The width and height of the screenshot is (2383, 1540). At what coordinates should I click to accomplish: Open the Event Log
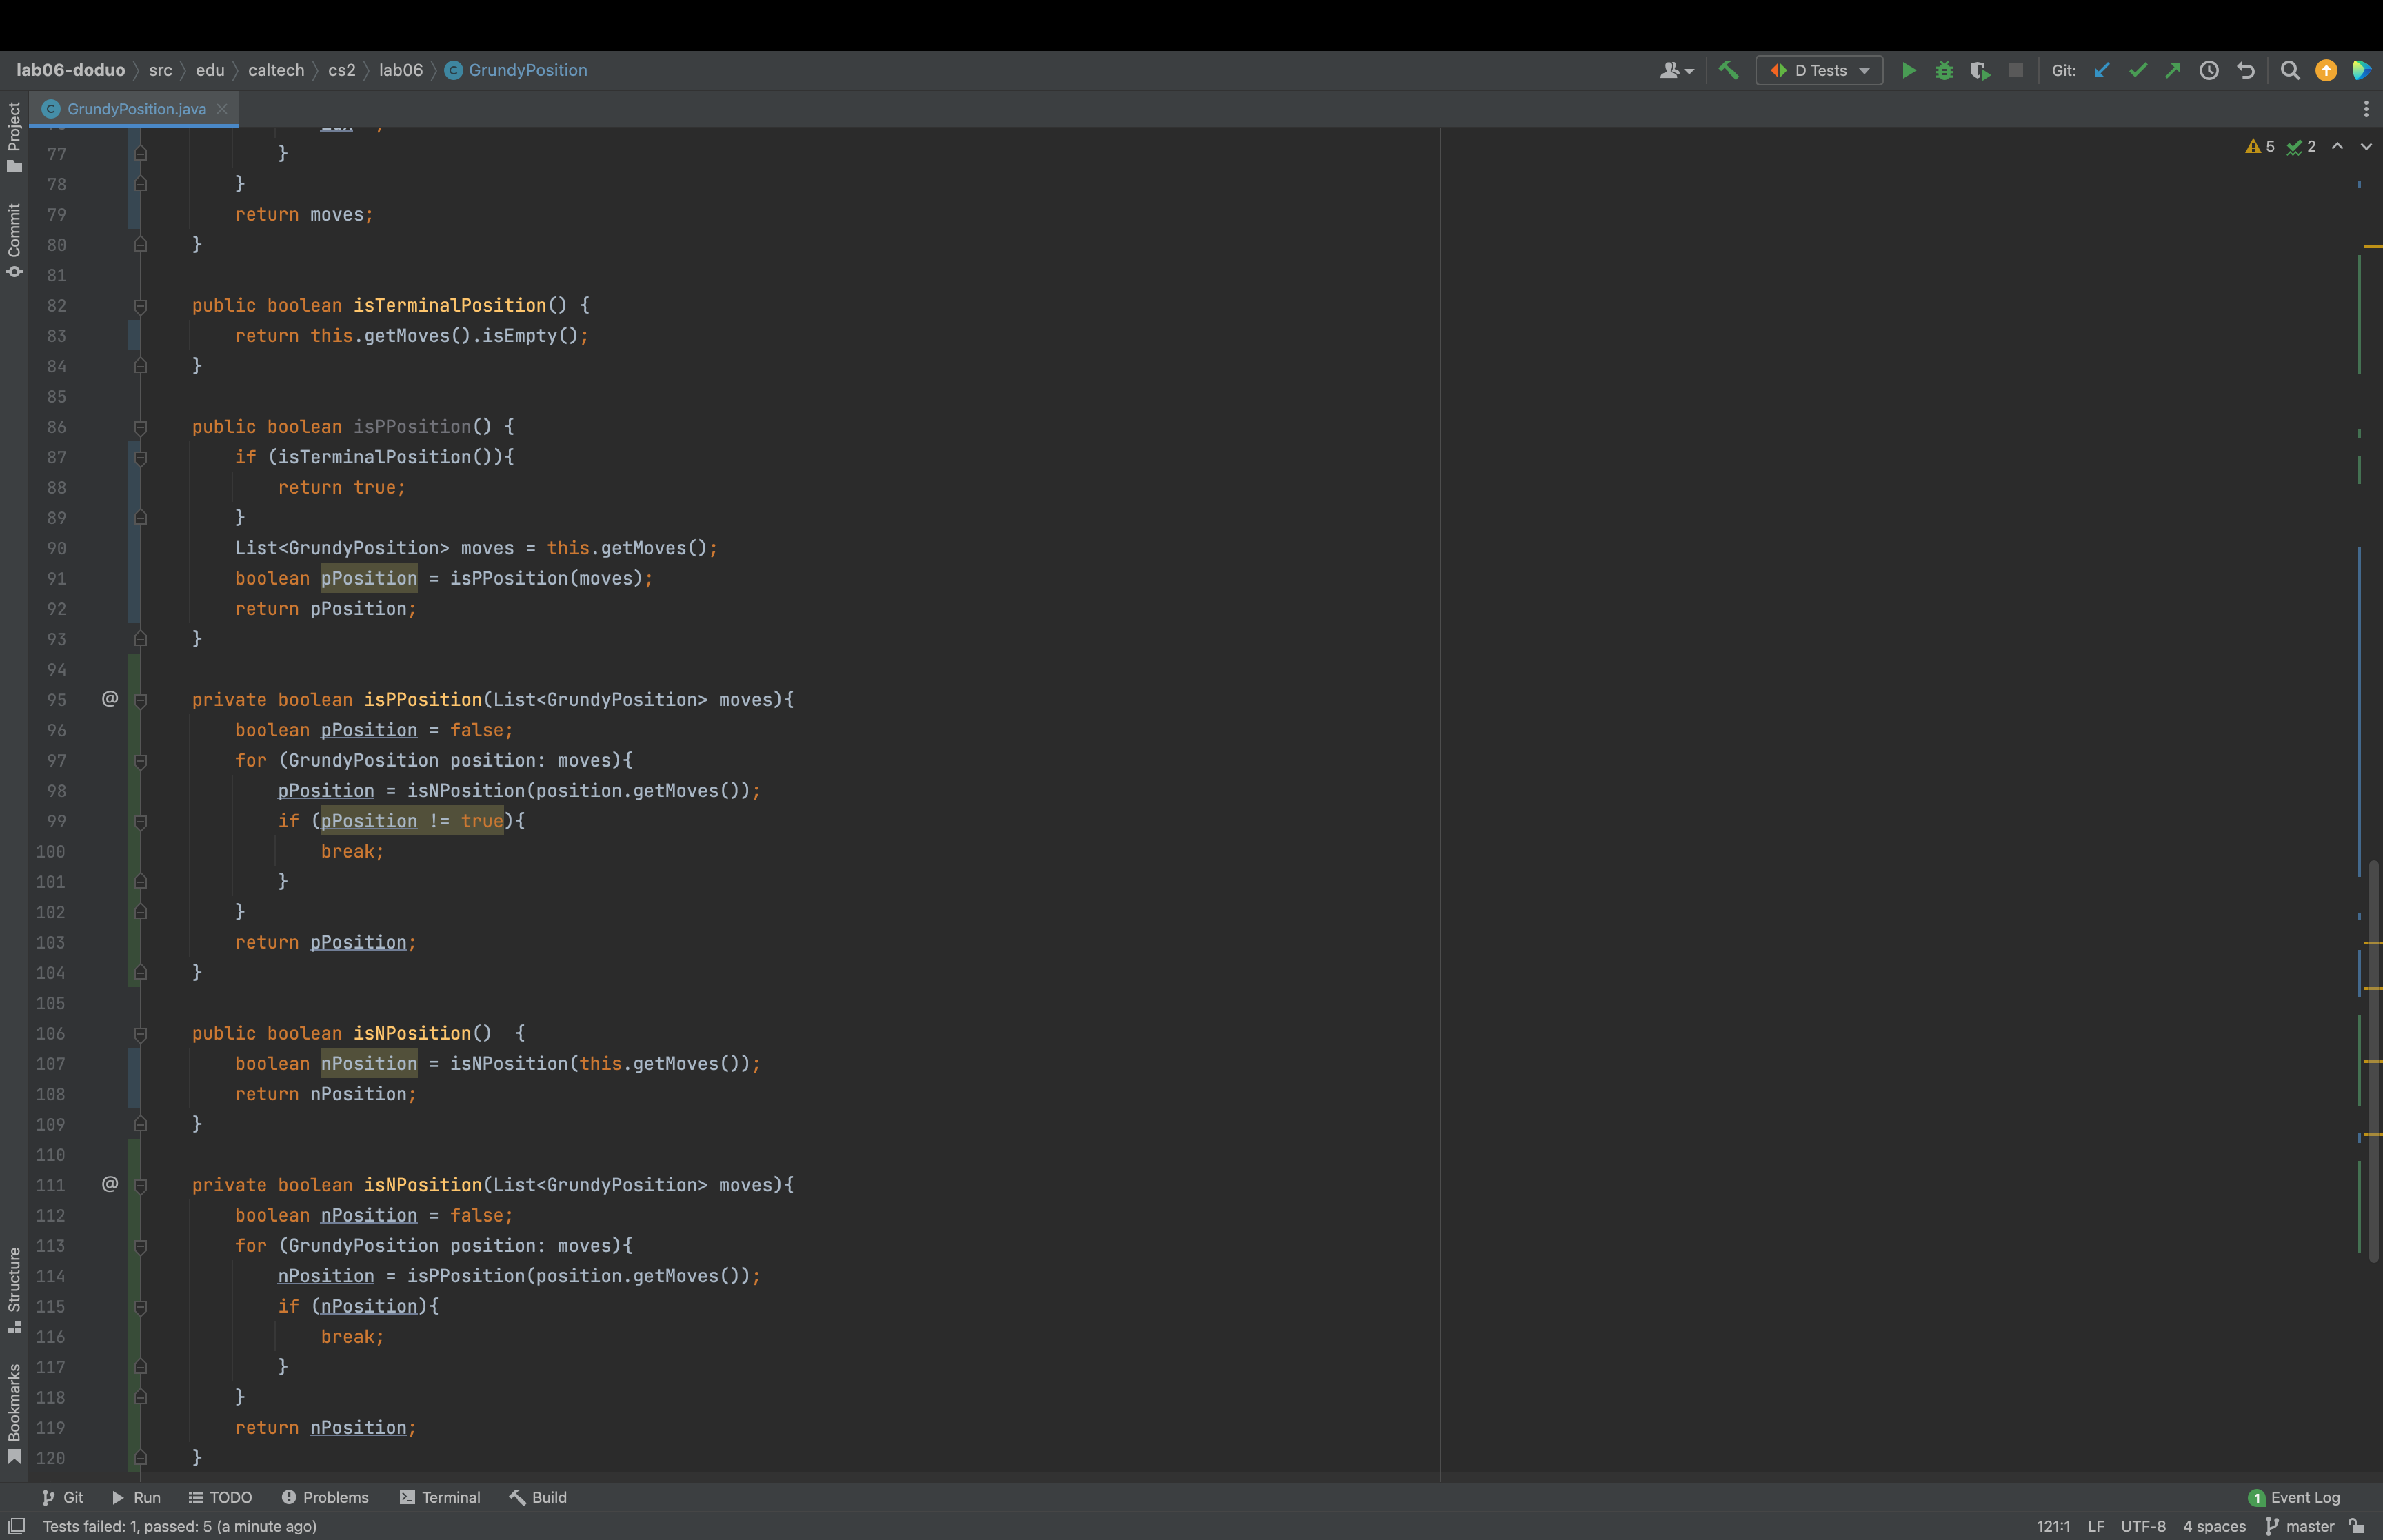pos(2294,1497)
